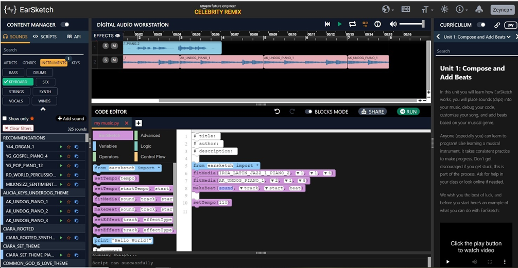
Task: Paste YG_POP_PIANO_12 into the editor
Action: point(76,165)
